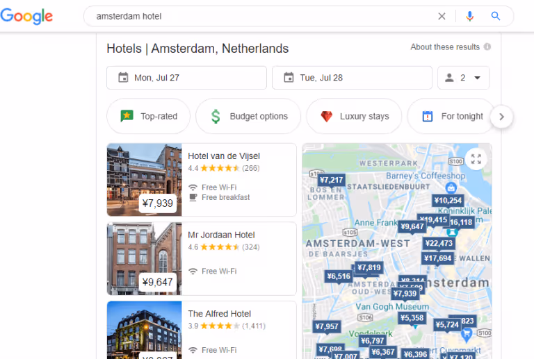The height and width of the screenshot is (359, 534).
Task: Click ¥6,516 price marker on map
Action: tap(339, 276)
